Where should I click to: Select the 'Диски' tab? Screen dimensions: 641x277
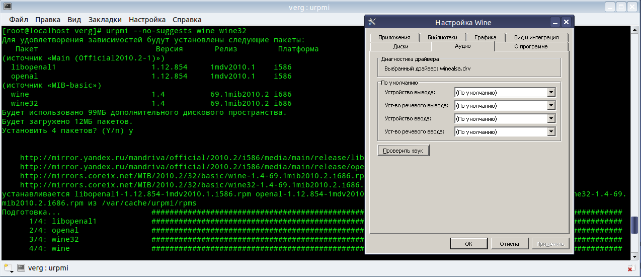(x=400, y=46)
